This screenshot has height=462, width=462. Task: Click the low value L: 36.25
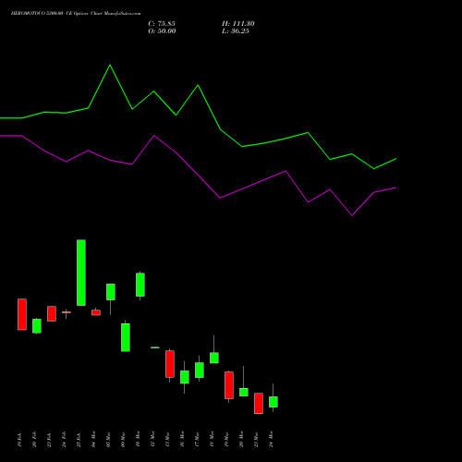pyautogui.click(x=236, y=31)
